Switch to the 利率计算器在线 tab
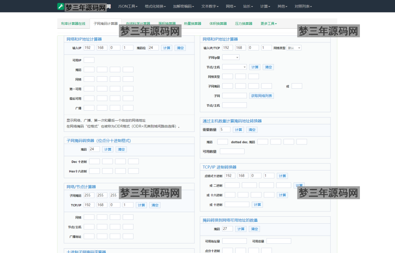This screenshot has height=253, width=395. coord(73,24)
